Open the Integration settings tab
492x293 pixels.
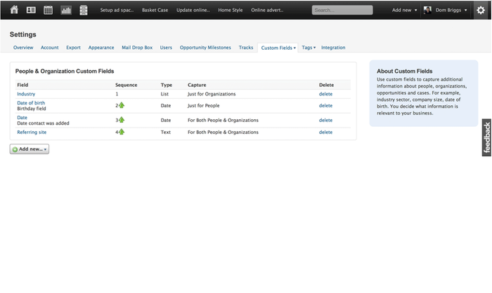(x=333, y=48)
